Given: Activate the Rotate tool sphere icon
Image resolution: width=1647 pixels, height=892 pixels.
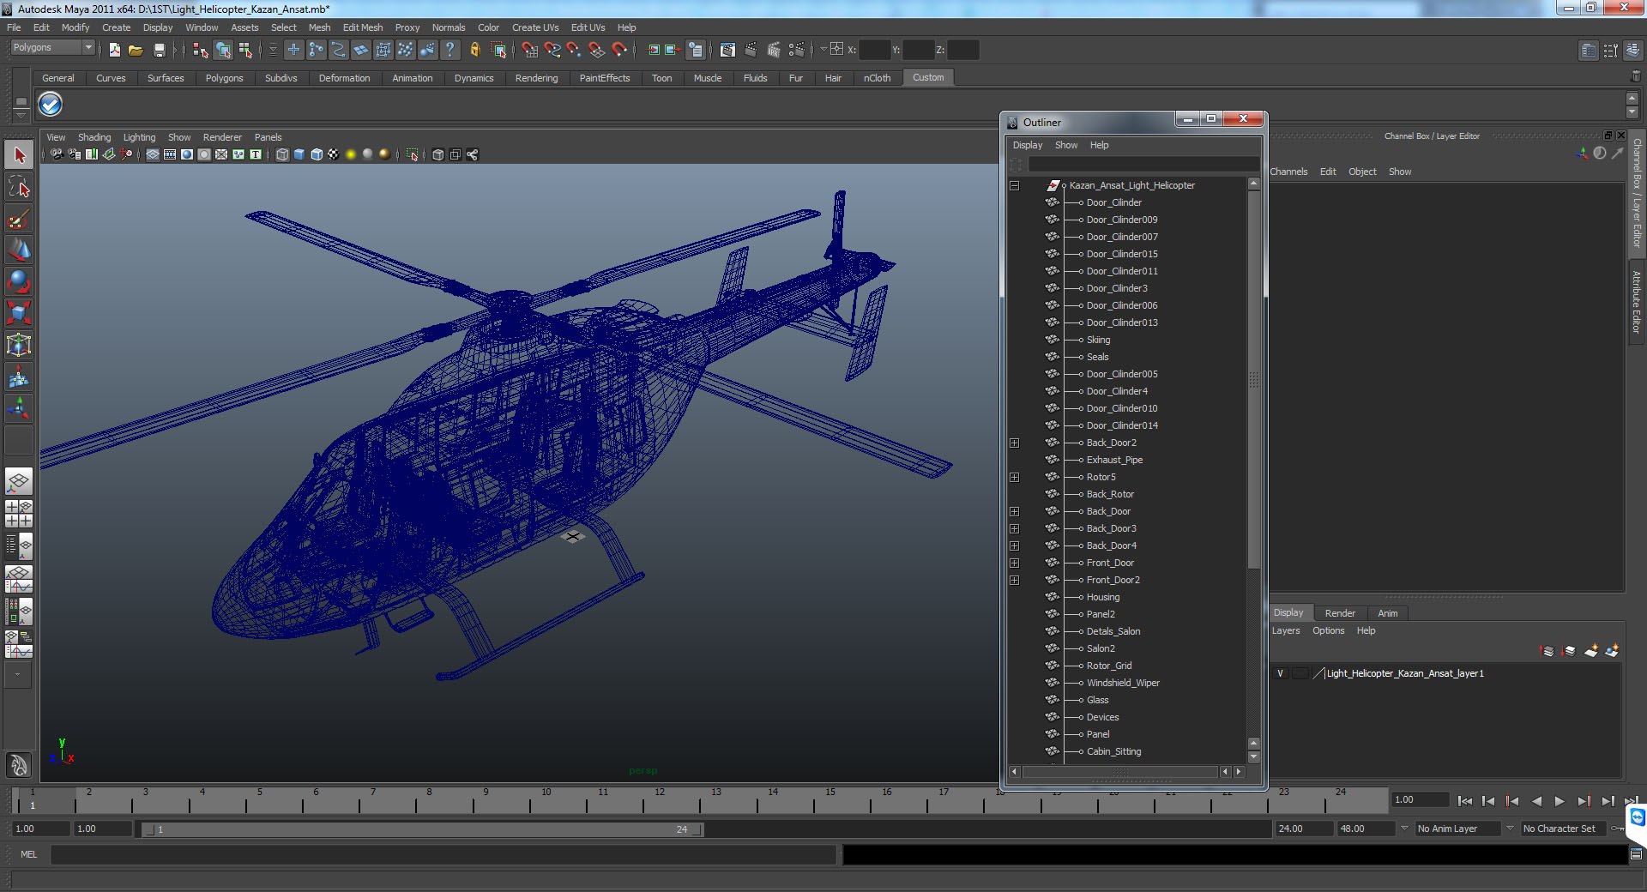Looking at the screenshot, I should click(x=19, y=281).
